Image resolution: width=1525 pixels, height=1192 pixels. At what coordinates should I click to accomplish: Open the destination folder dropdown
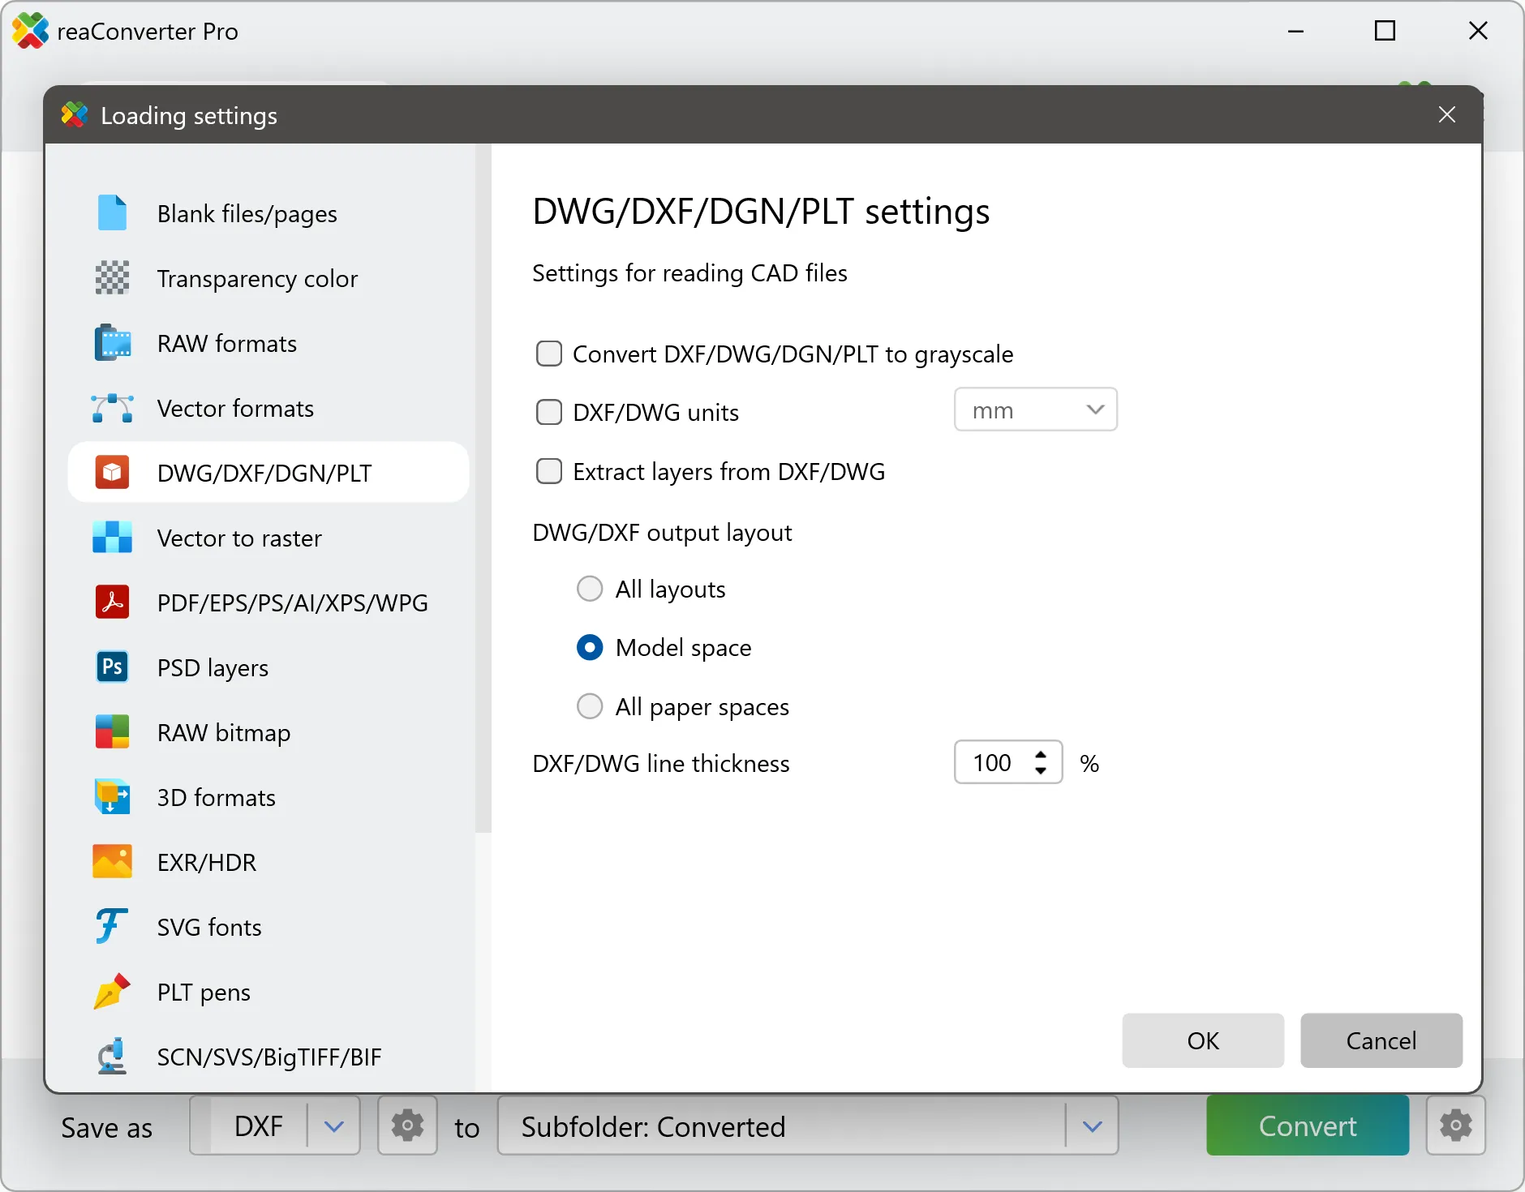click(1092, 1126)
